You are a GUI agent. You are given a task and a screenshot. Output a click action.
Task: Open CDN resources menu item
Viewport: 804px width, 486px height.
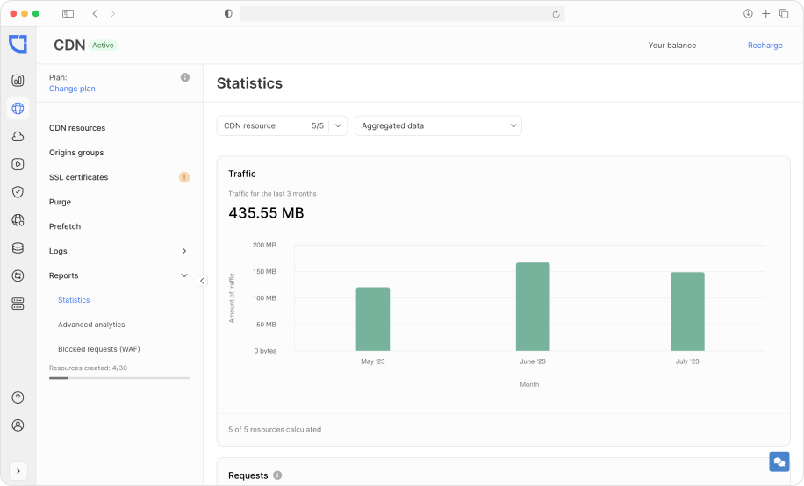(x=77, y=128)
